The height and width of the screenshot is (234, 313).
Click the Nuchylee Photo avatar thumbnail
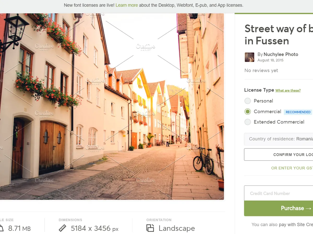(x=249, y=57)
